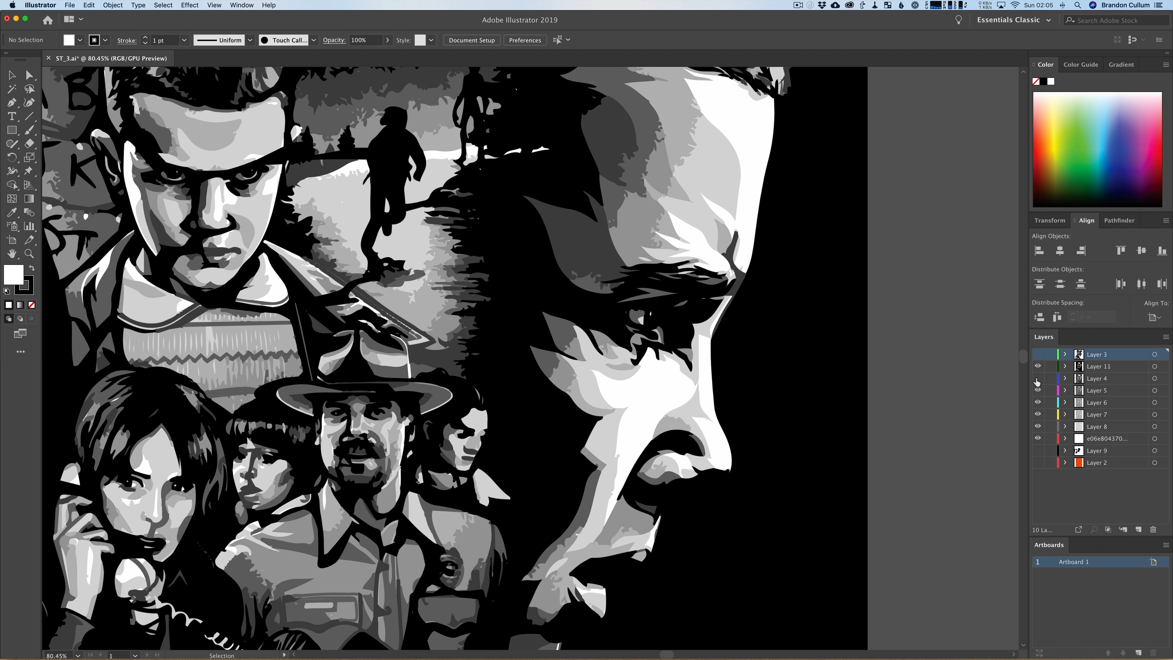
Task: Click the Delete Selection trash icon in Layers
Action: click(1153, 529)
